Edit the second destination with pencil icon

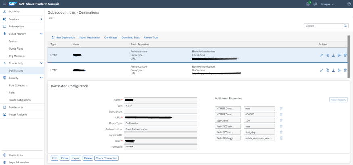[322, 70]
